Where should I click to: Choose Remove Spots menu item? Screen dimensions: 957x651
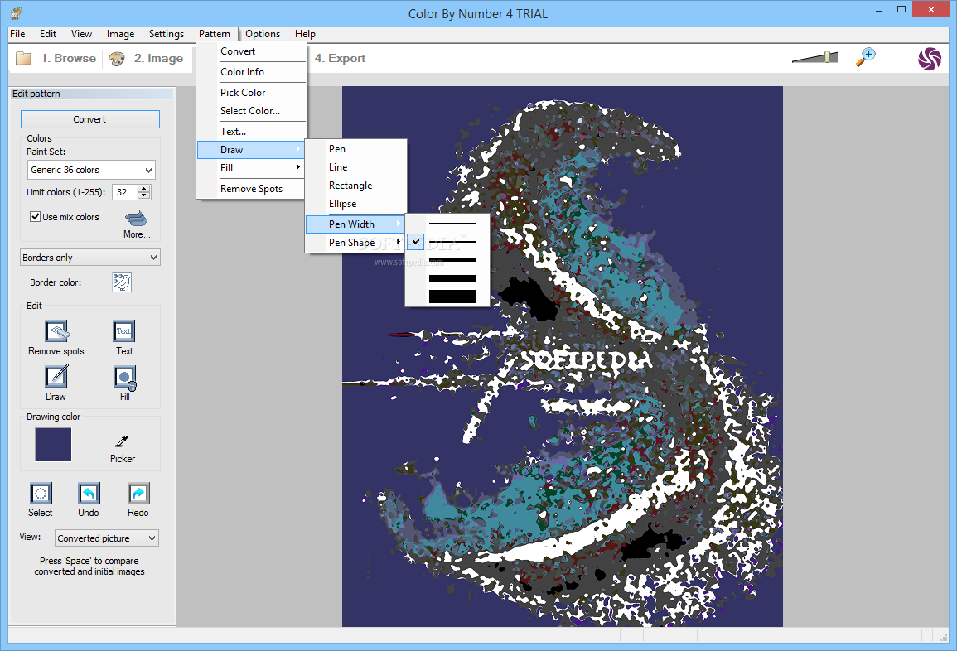click(250, 189)
